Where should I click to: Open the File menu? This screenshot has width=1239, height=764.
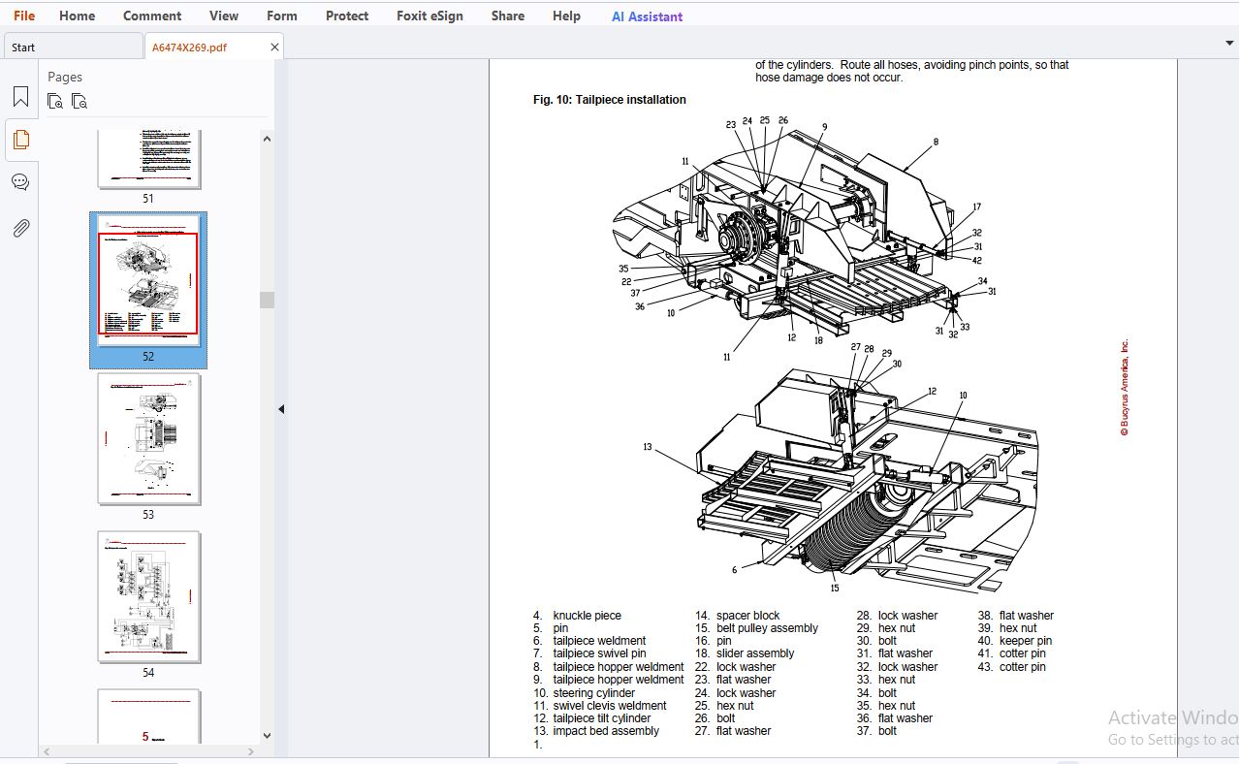24,16
